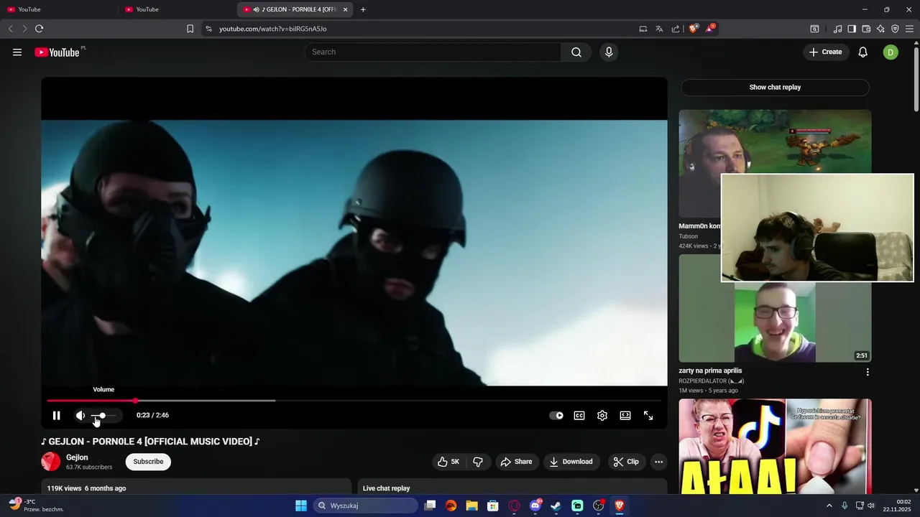Close the GEJLON browser tab
Screen dimensions: 920x517
point(346,9)
